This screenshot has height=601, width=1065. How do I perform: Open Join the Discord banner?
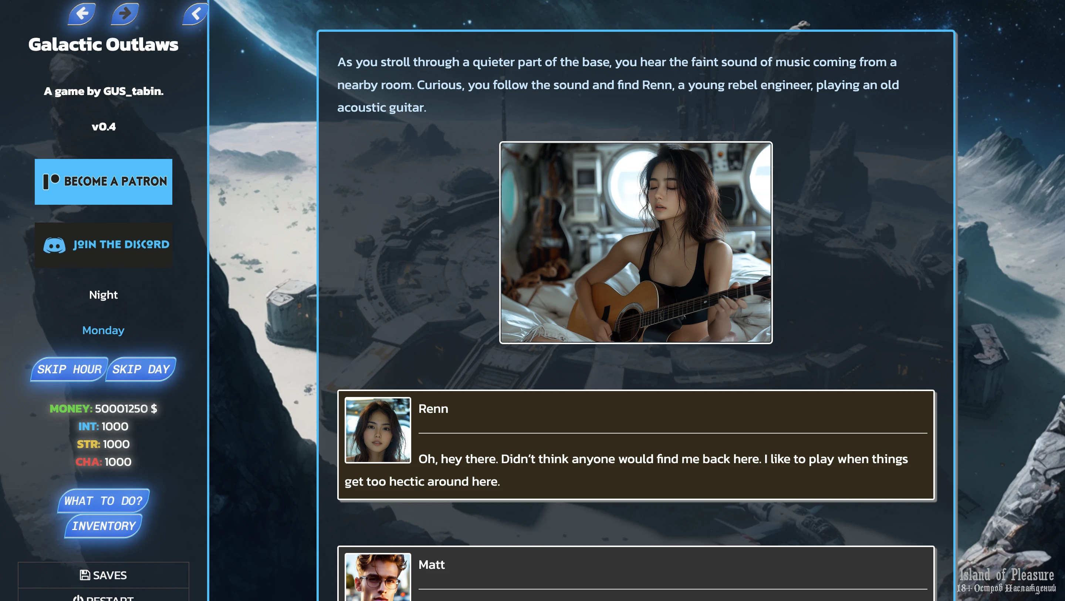pos(104,245)
